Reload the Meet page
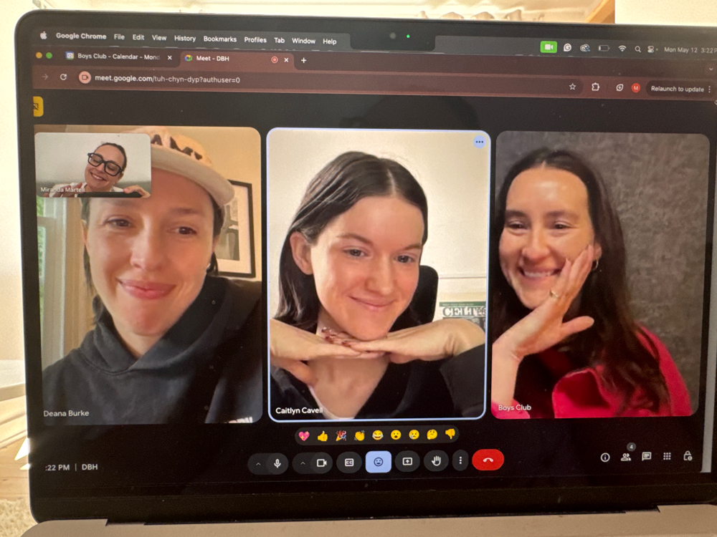Image resolution: width=717 pixels, height=537 pixels. click(63, 77)
